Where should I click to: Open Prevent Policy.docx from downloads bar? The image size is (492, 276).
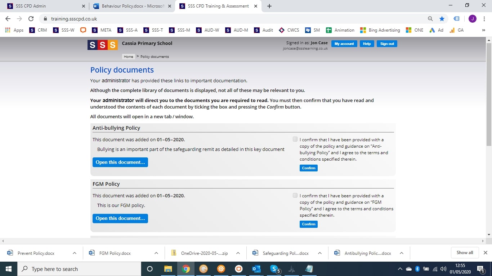coord(36,253)
